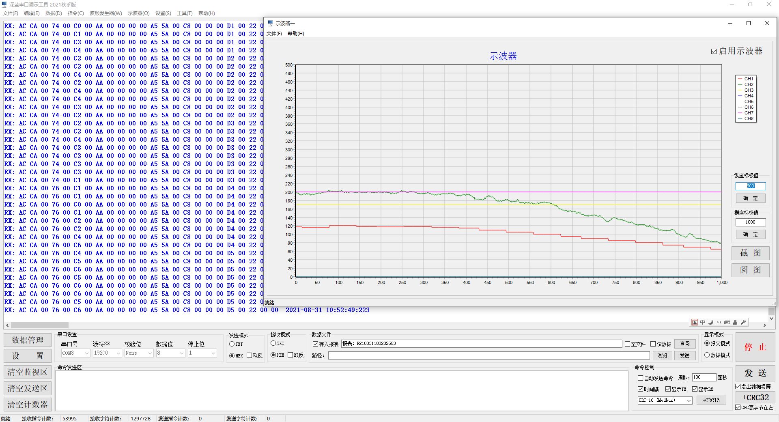Image resolution: width=779 pixels, height=422 pixels.
Task: Open the 停止位 1 dropdown
Action: pyautogui.click(x=202, y=353)
